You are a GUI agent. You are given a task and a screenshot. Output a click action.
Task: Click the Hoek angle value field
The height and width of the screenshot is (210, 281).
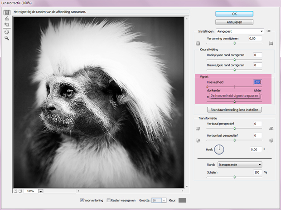[x=256, y=150]
